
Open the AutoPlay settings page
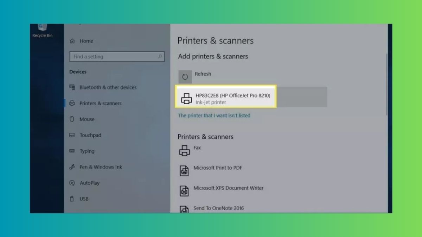coord(90,183)
